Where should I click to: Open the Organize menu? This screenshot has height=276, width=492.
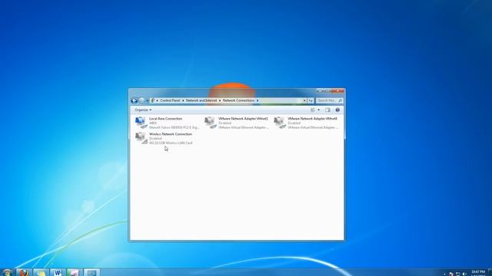[143, 110]
